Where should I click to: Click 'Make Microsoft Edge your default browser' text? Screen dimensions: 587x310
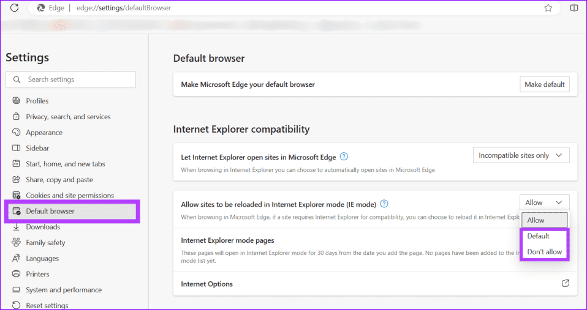[x=248, y=84]
